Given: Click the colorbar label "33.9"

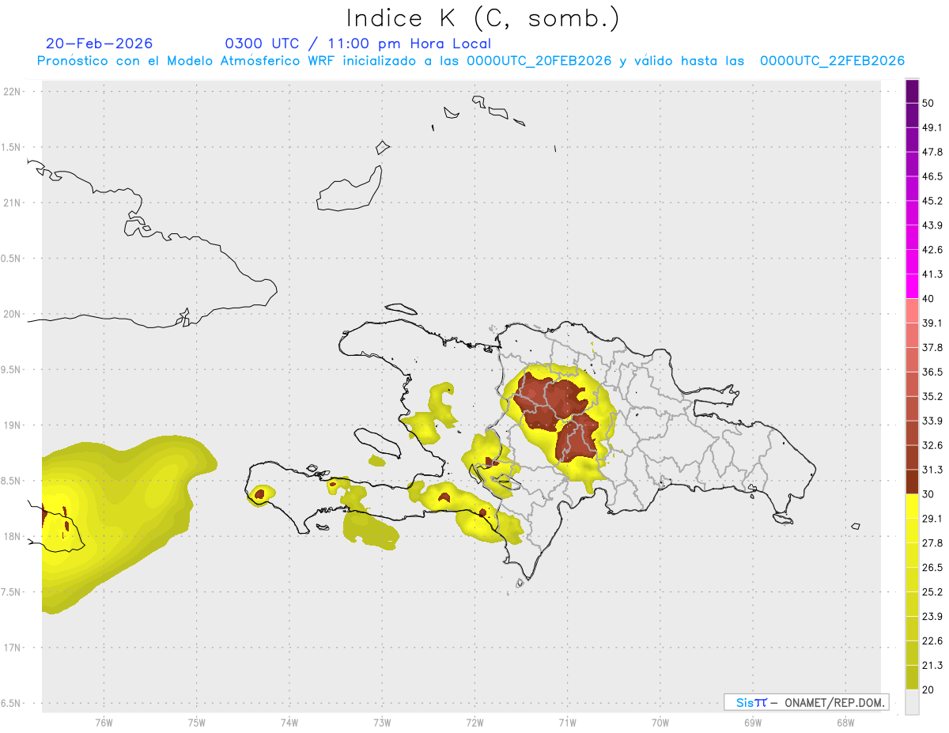Looking at the screenshot, I should 932,421.
